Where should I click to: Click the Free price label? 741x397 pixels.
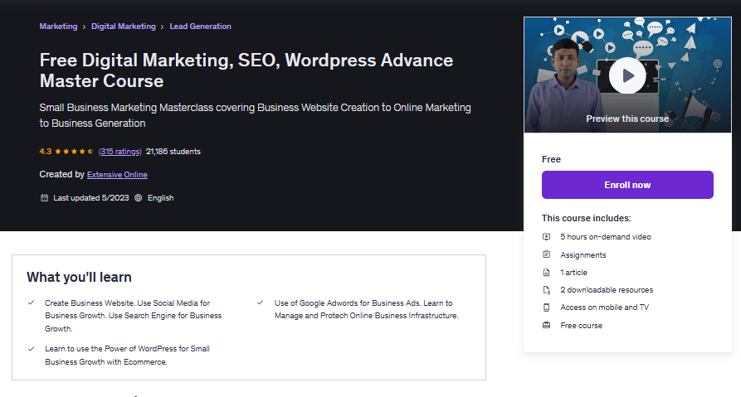click(x=551, y=160)
